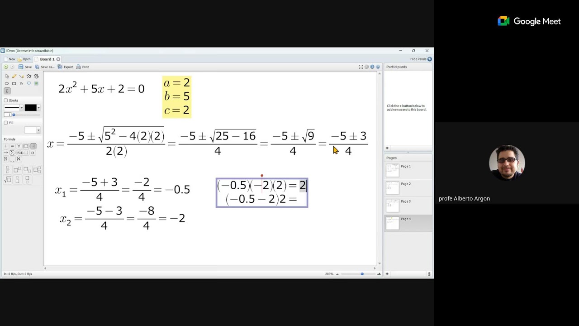Select the rectangle shape tool
This screenshot has width=579, height=326.
14,83
